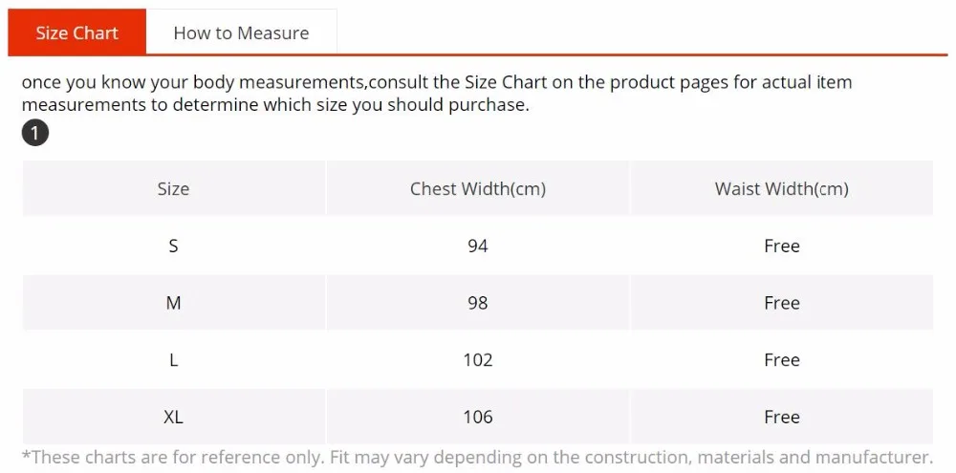Click the Free waist value for size S
This screenshot has width=956, height=473.
tap(782, 246)
